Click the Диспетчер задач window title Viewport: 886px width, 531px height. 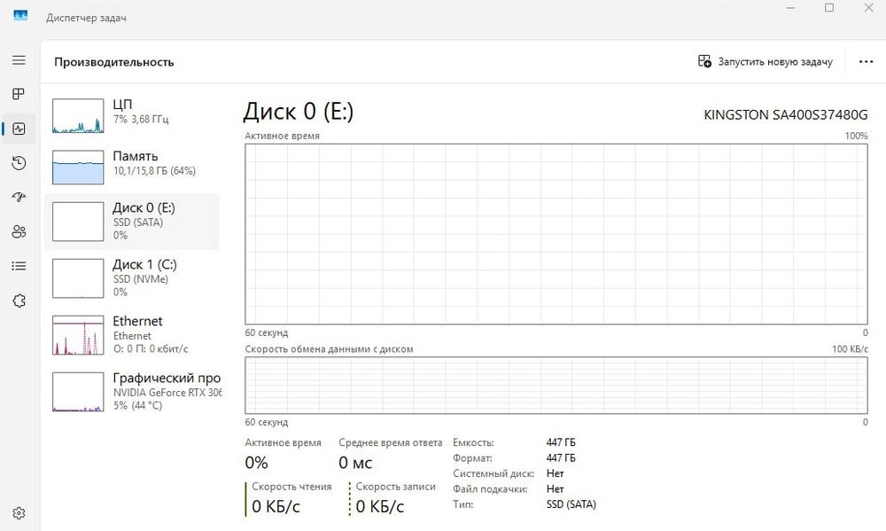click(87, 18)
